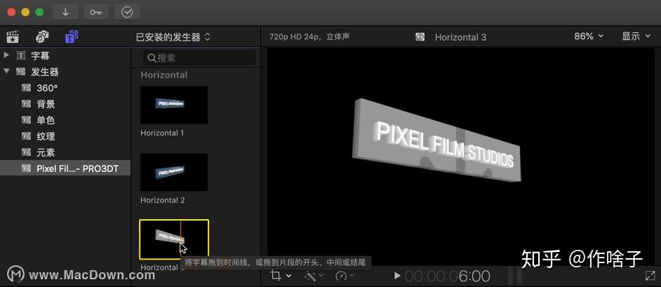Click the import media down-arrow button
This screenshot has width=661, height=287.
point(65,12)
